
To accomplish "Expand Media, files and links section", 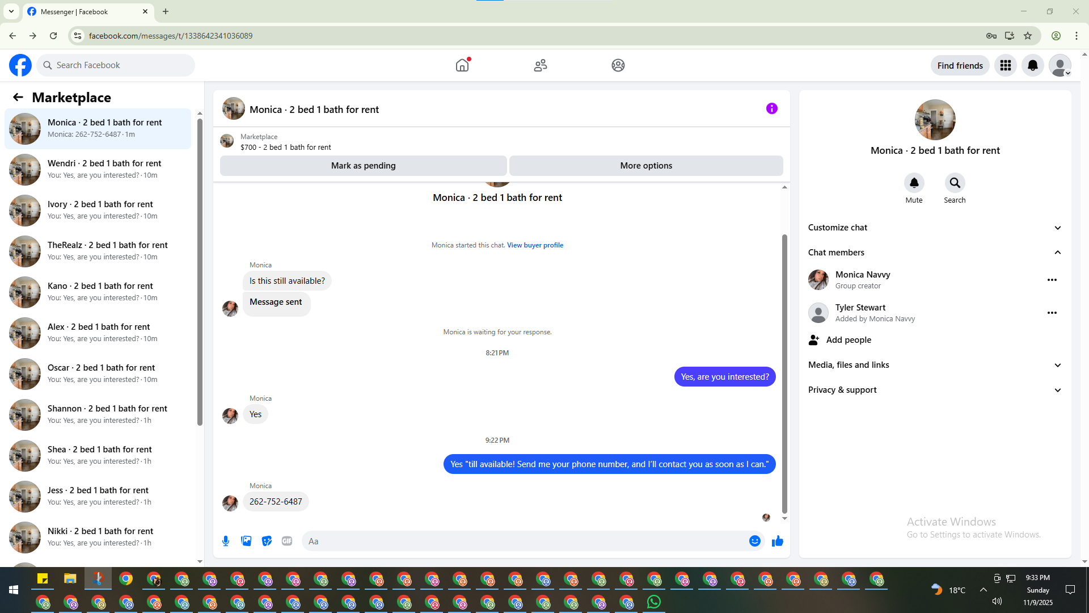I will point(935,365).
